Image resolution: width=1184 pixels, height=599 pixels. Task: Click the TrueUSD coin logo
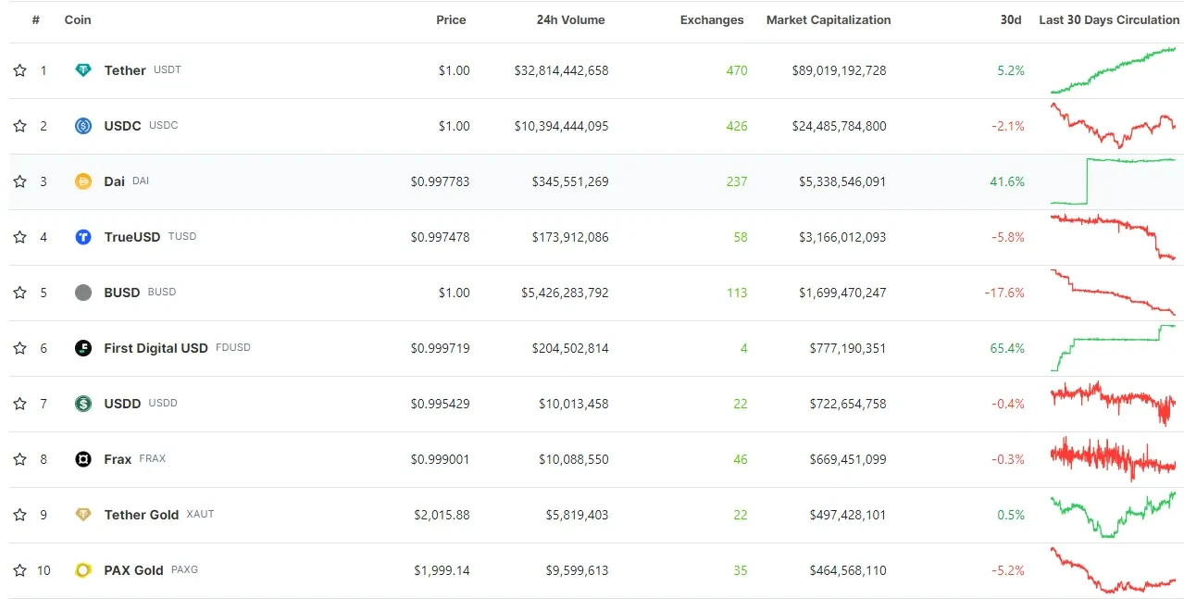[x=83, y=236]
